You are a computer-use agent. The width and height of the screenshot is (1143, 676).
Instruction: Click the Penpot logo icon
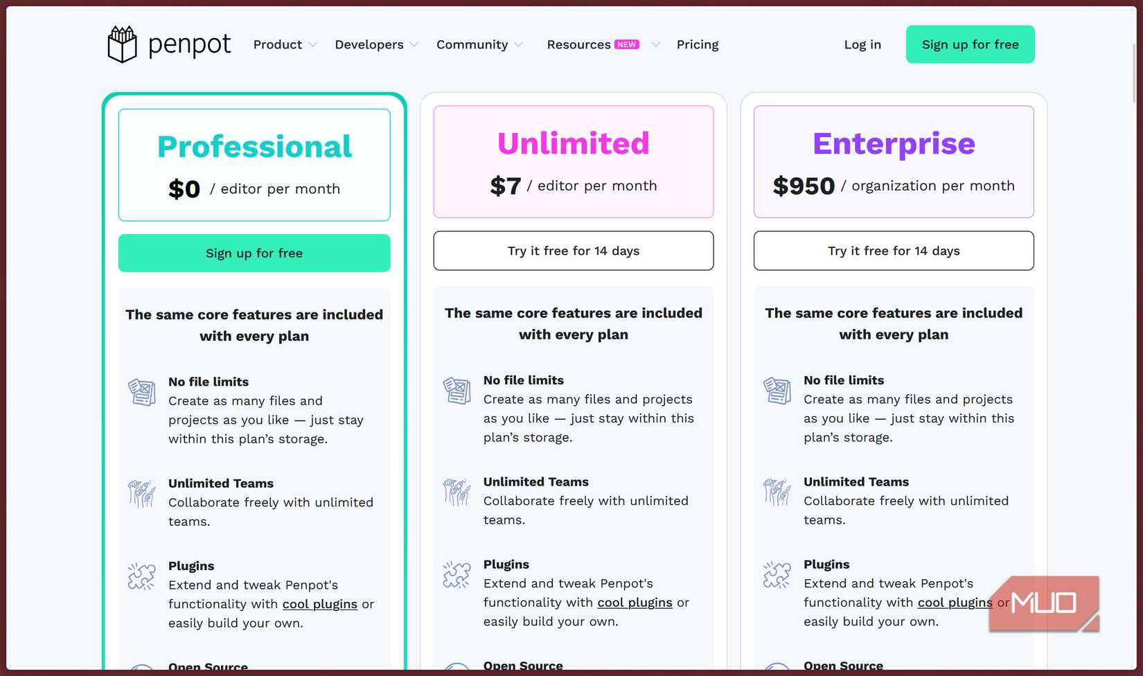122,43
